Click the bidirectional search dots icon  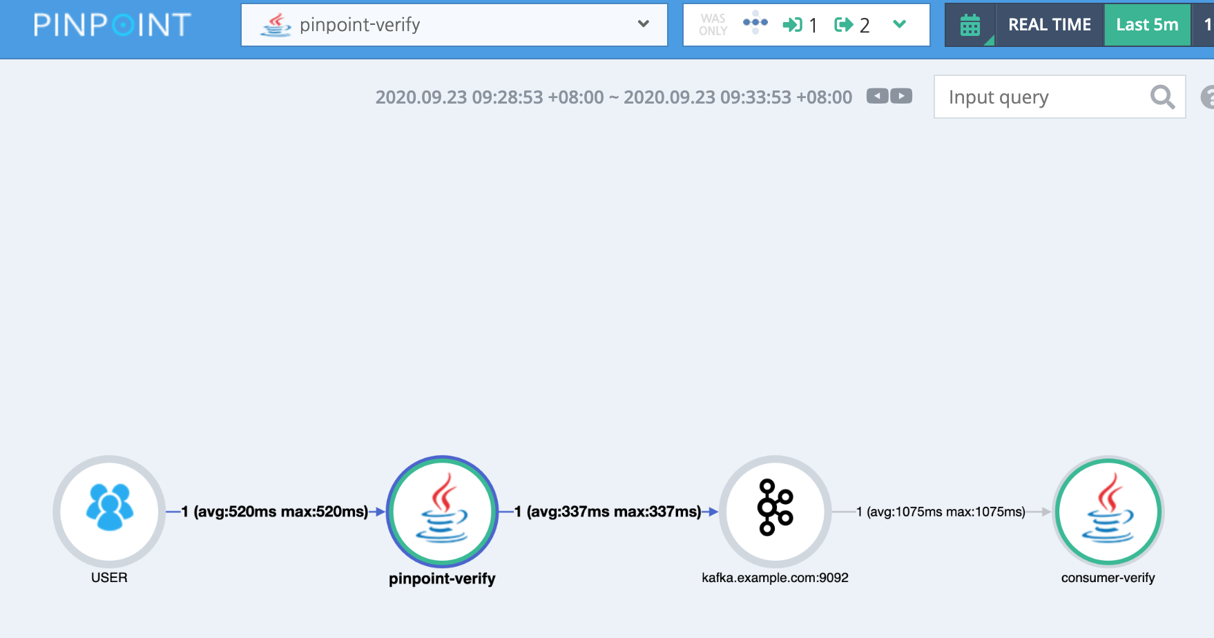pyautogui.click(x=755, y=23)
